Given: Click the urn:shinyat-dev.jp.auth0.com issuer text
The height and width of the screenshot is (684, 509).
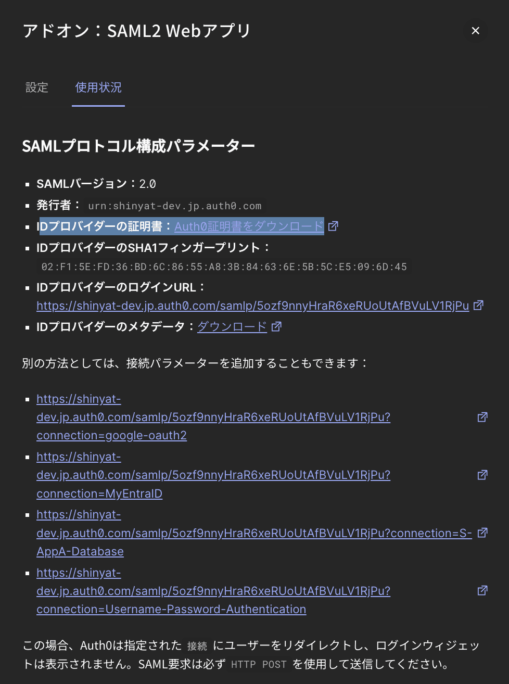Looking at the screenshot, I should click(174, 206).
